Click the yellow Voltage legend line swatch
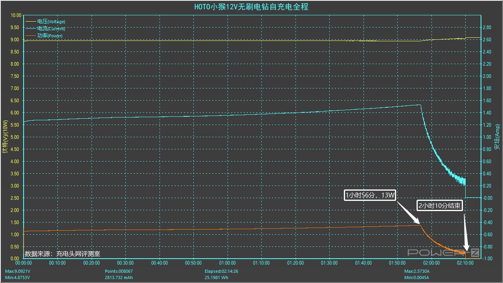503x283 pixels. click(31, 22)
